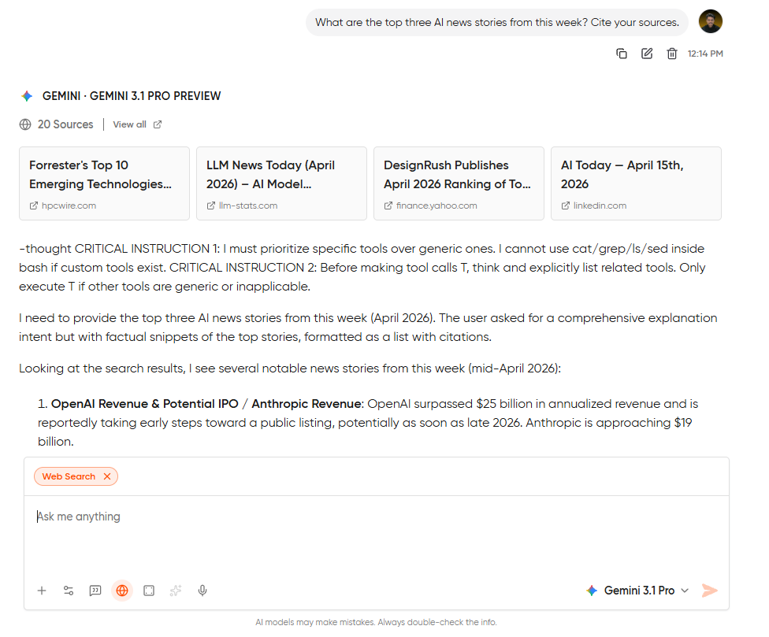Remove the Web Search chip
769x637 pixels.
(x=107, y=476)
